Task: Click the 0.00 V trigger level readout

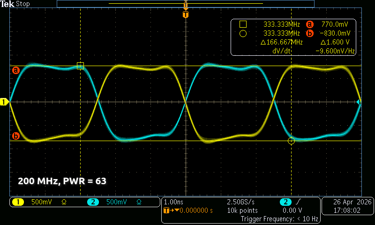Action: click(x=291, y=210)
